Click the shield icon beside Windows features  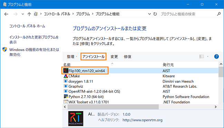(x=5, y=50)
